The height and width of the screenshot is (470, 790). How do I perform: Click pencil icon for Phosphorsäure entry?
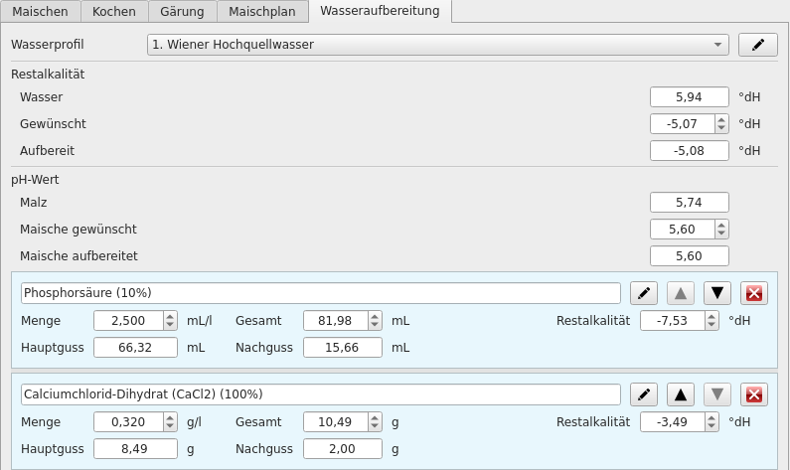[644, 293]
